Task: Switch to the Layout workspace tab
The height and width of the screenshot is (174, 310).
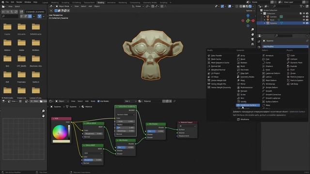Action: [45, 3]
